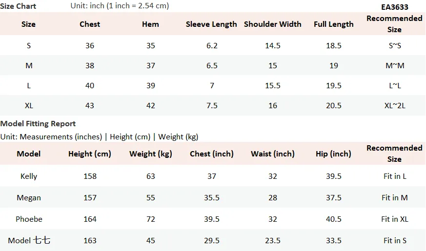Image resolution: width=426 pixels, height=251 pixels.
Task: Select the Kelly model name
Action: pyautogui.click(x=29, y=176)
